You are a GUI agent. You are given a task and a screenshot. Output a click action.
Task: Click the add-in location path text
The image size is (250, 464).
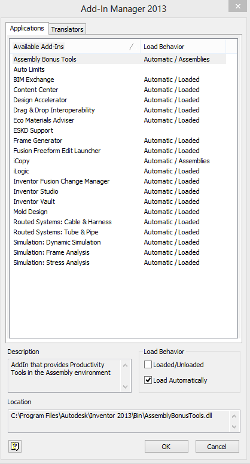111,416
